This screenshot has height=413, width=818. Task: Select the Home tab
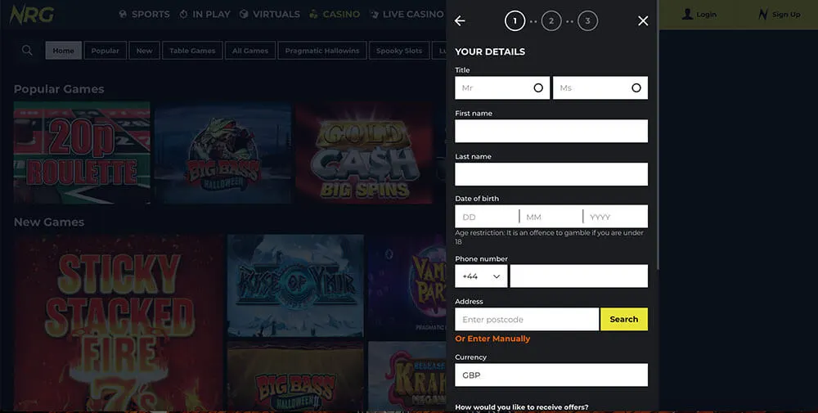pyautogui.click(x=64, y=51)
